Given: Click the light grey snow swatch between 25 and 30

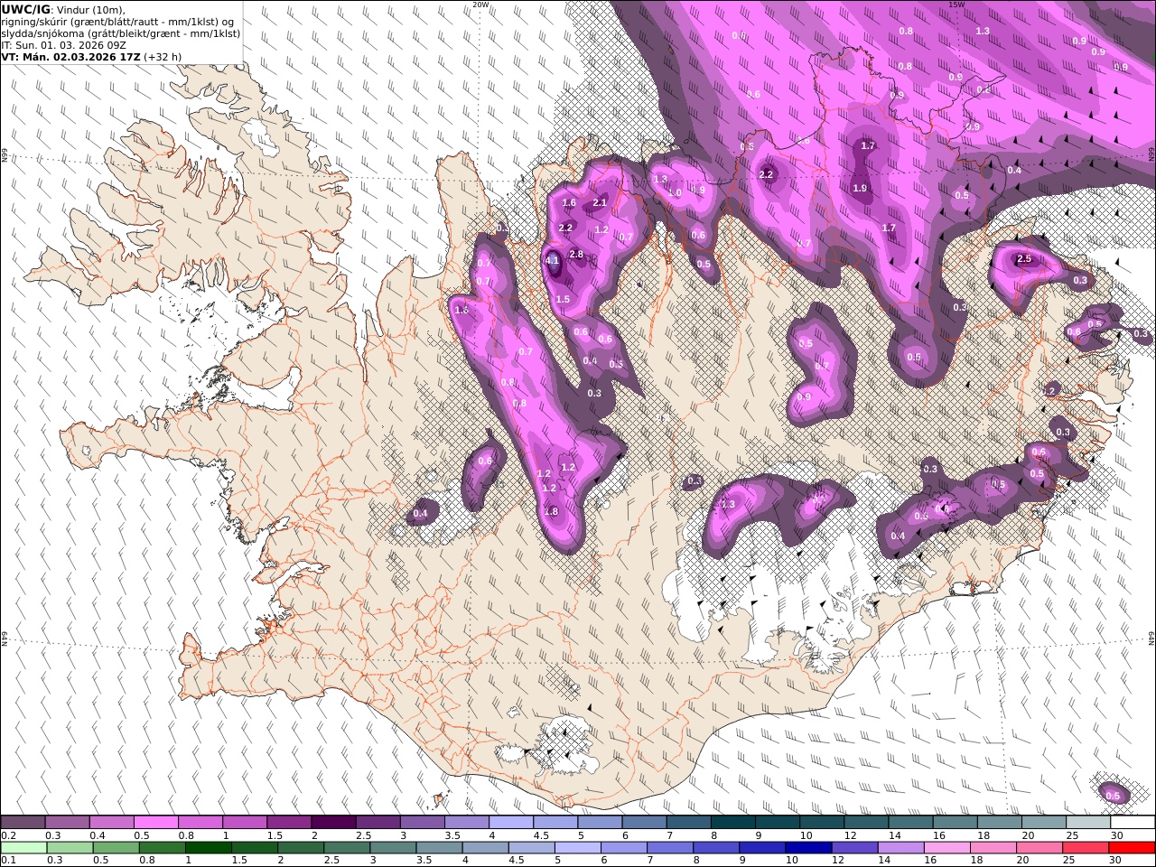Looking at the screenshot, I should [x=1087, y=822].
